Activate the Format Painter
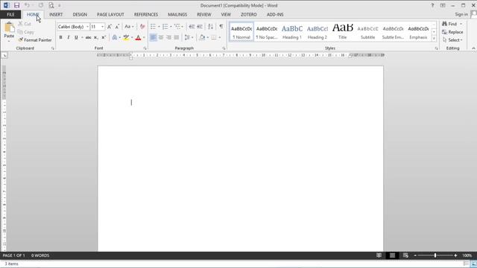The width and height of the screenshot is (477, 268). click(x=35, y=39)
